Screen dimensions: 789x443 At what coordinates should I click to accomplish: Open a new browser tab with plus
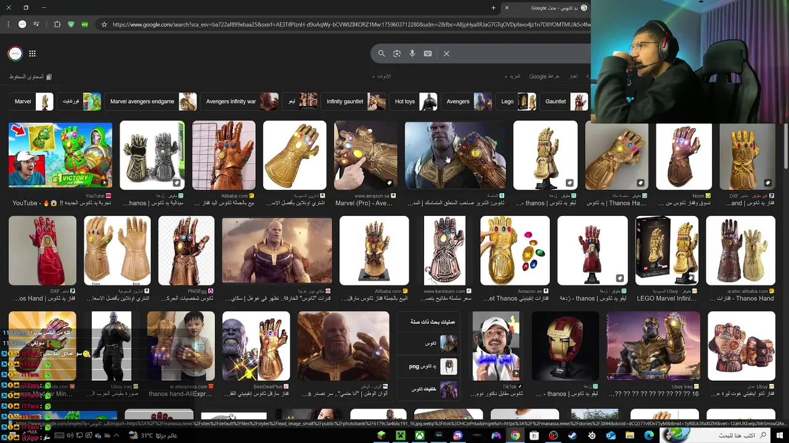pos(493,8)
